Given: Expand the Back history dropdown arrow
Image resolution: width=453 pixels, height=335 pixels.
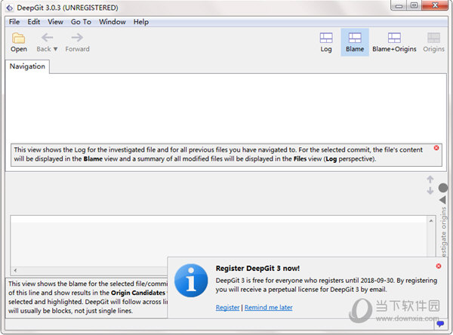Looking at the screenshot, I should tap(55, 49).
